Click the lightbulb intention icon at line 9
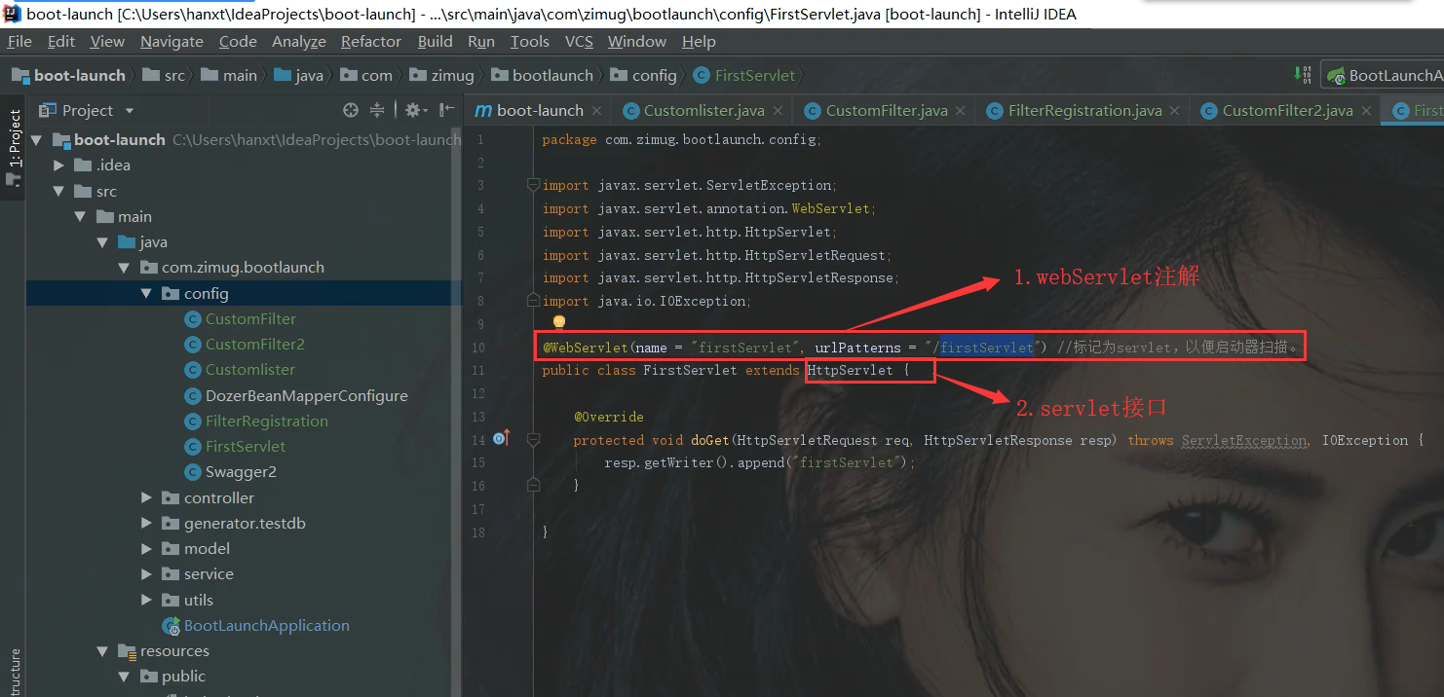The height and width of the screenshot is (697, 1444). pos(559,321)
